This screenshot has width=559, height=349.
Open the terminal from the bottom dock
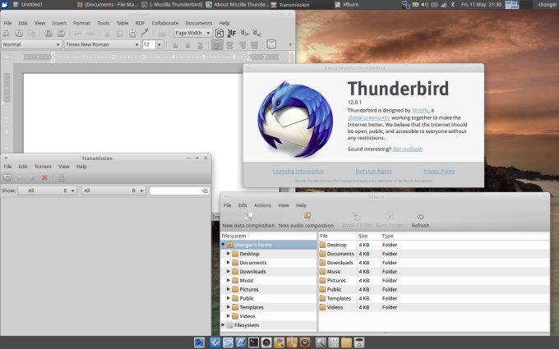tap(254, 342)
